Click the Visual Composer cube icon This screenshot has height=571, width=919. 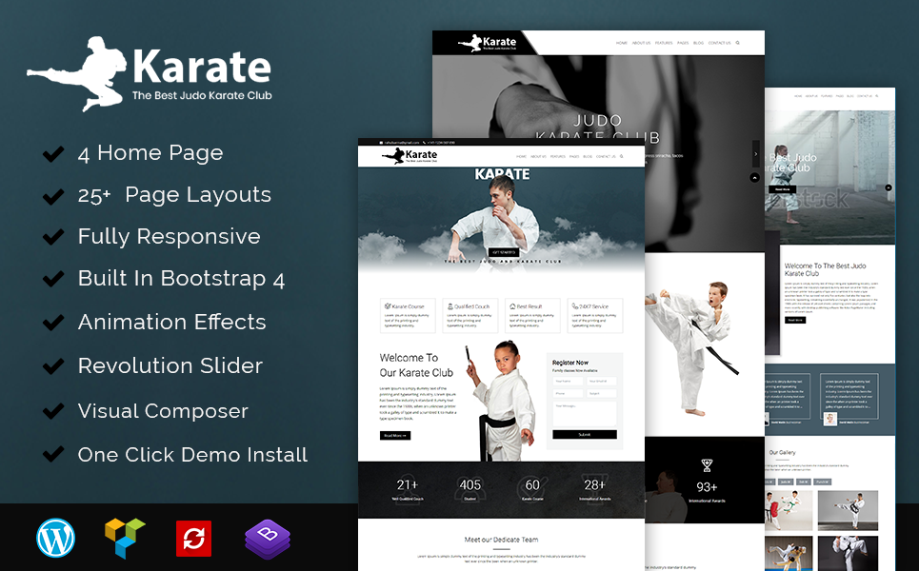click(125, 538)
